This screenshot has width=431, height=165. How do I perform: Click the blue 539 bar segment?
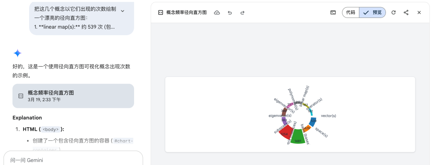coord(313,121)
